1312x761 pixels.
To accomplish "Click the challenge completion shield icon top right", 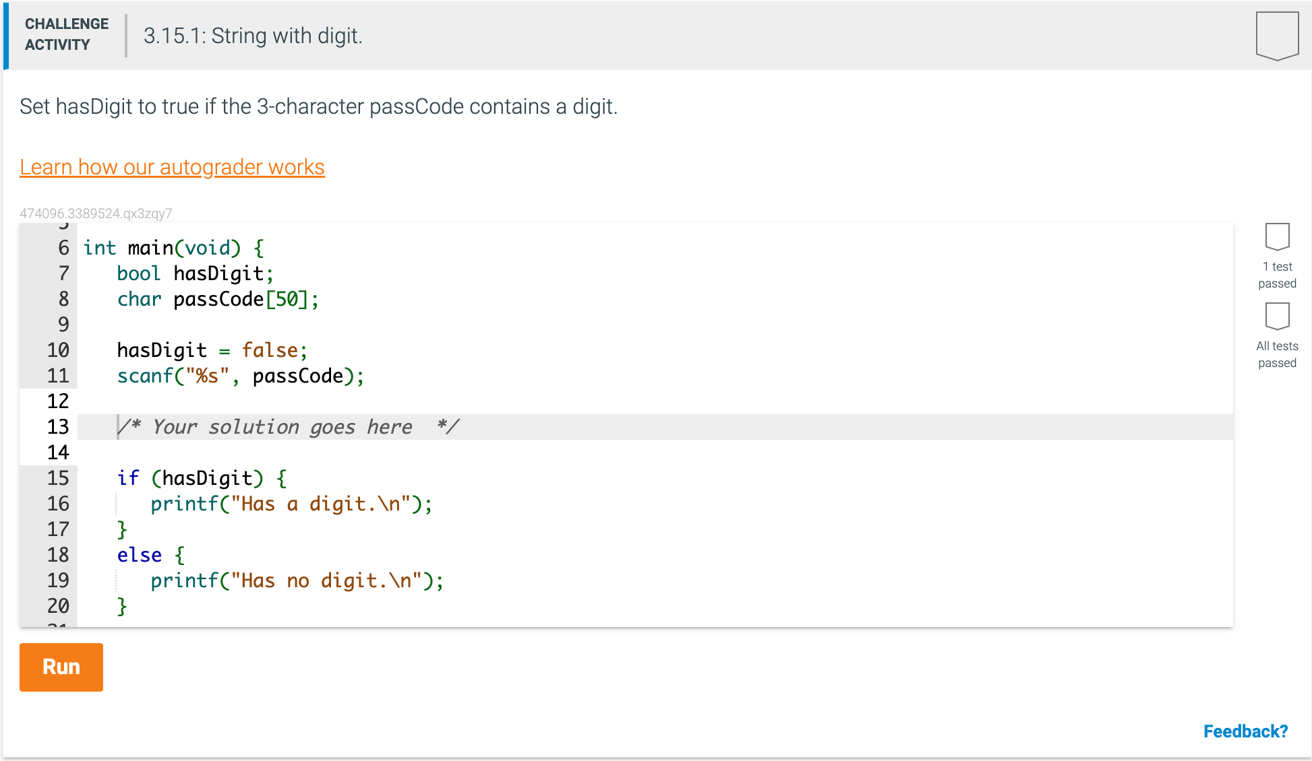I will coord(1277,35).
